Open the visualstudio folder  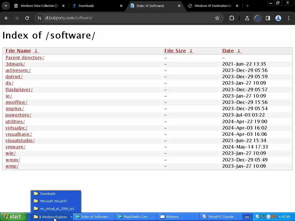click(20, 140)
